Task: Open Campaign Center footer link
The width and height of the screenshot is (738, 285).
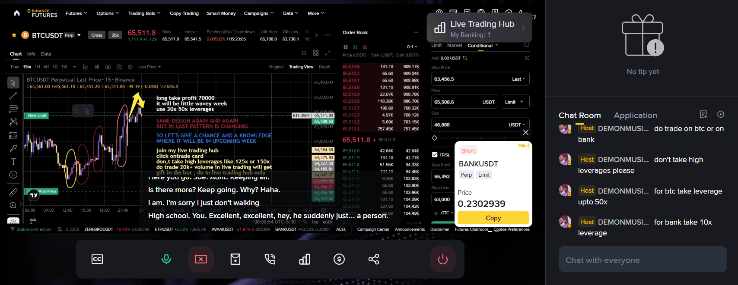Action: tap(373, 229)
